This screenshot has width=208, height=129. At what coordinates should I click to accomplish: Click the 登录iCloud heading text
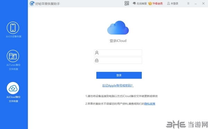[x=118, y=40]
